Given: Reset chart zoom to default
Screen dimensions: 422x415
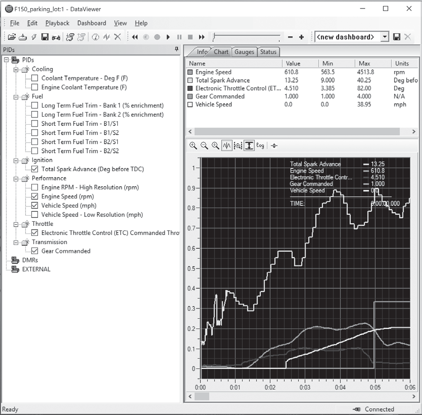Looking at the screenshot, I should (x=215, y=145).
